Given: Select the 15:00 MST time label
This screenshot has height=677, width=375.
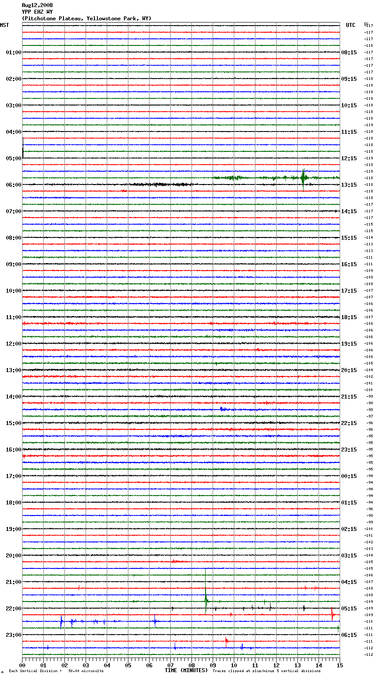Looking at the screenshot, I should pos(14,423).
